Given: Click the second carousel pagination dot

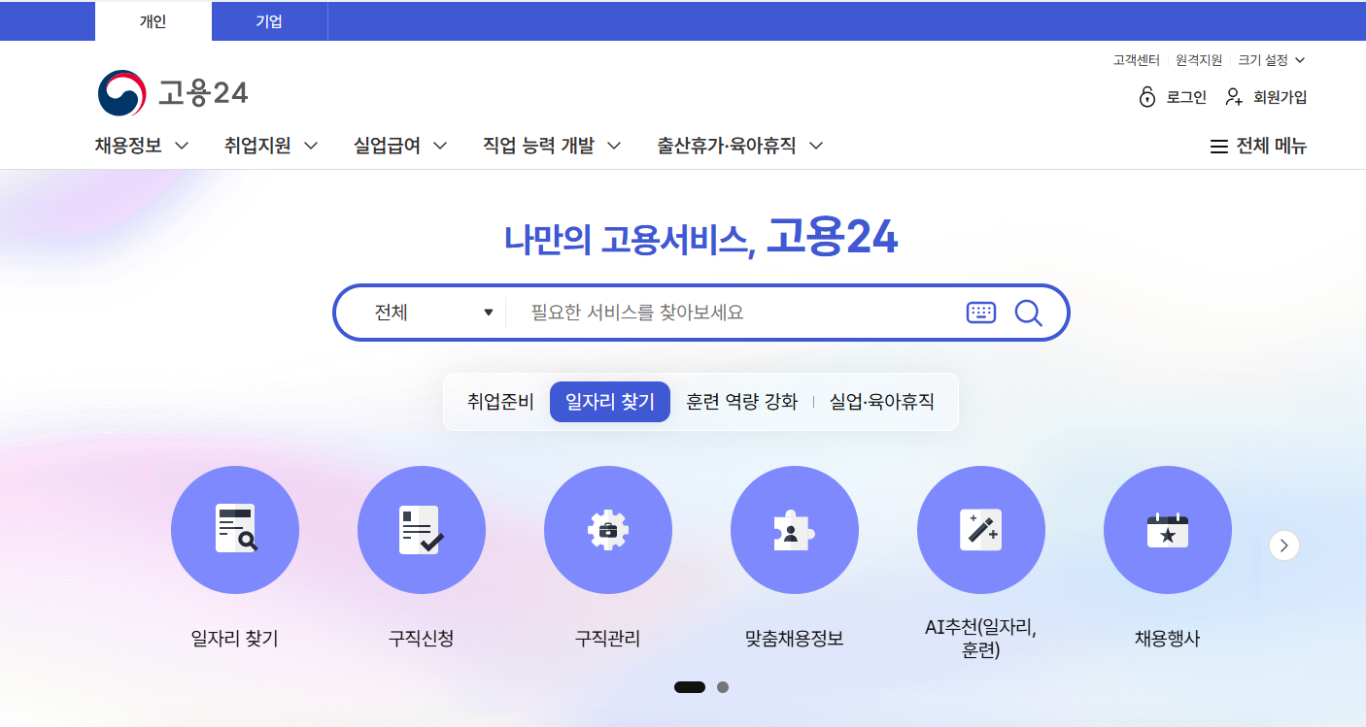Looking at the screenshot, I should [x=722, y=686].
